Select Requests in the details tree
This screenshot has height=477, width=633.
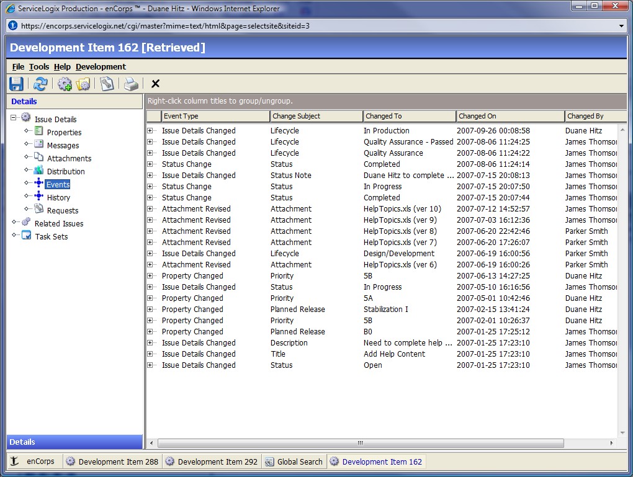click(63, 211)
